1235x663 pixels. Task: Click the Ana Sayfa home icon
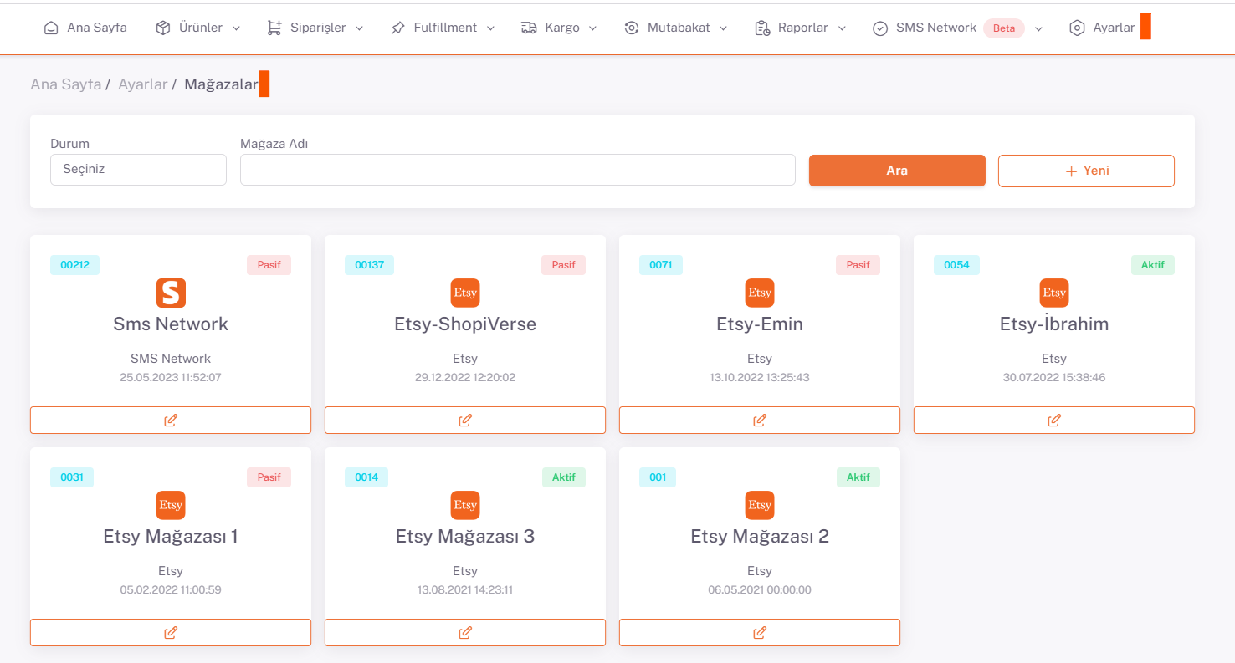pos(51,28)
